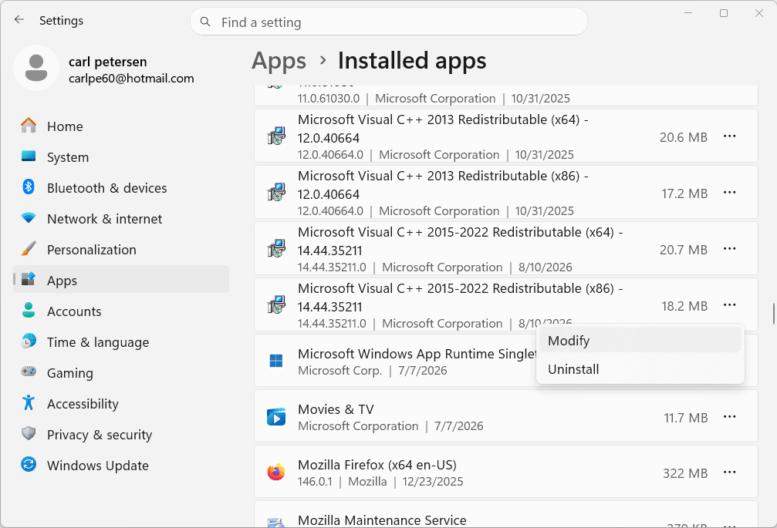
Task: Click in the Find a setting field
Action: [x=389, y=22]
